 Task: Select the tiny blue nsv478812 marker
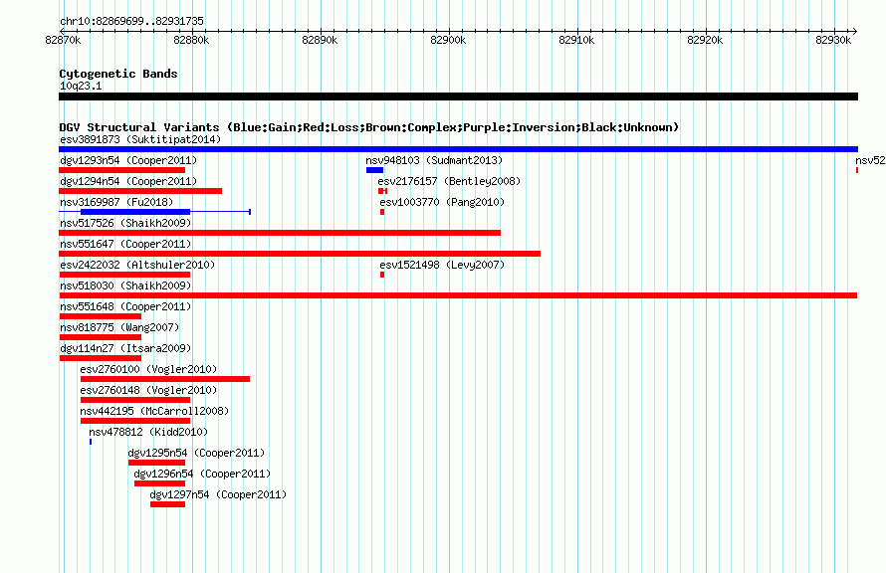(x=91, y=442)
